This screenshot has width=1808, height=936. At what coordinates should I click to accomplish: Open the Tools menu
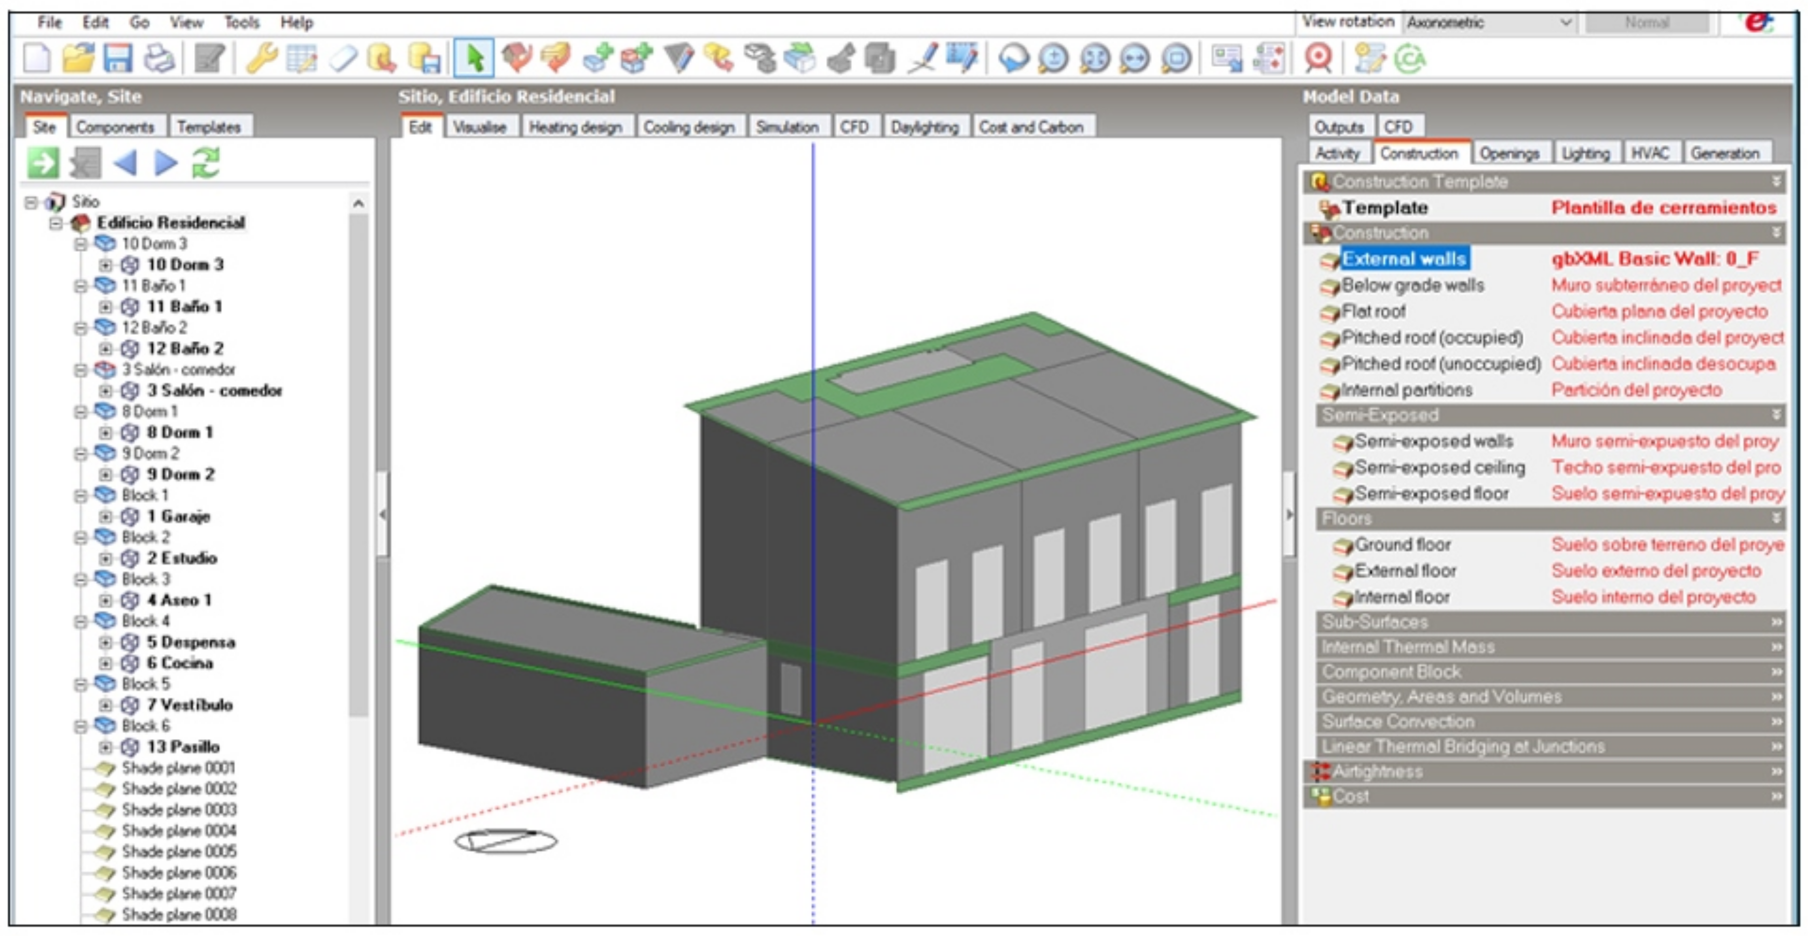pyautogui.click(x=241, y=22)
